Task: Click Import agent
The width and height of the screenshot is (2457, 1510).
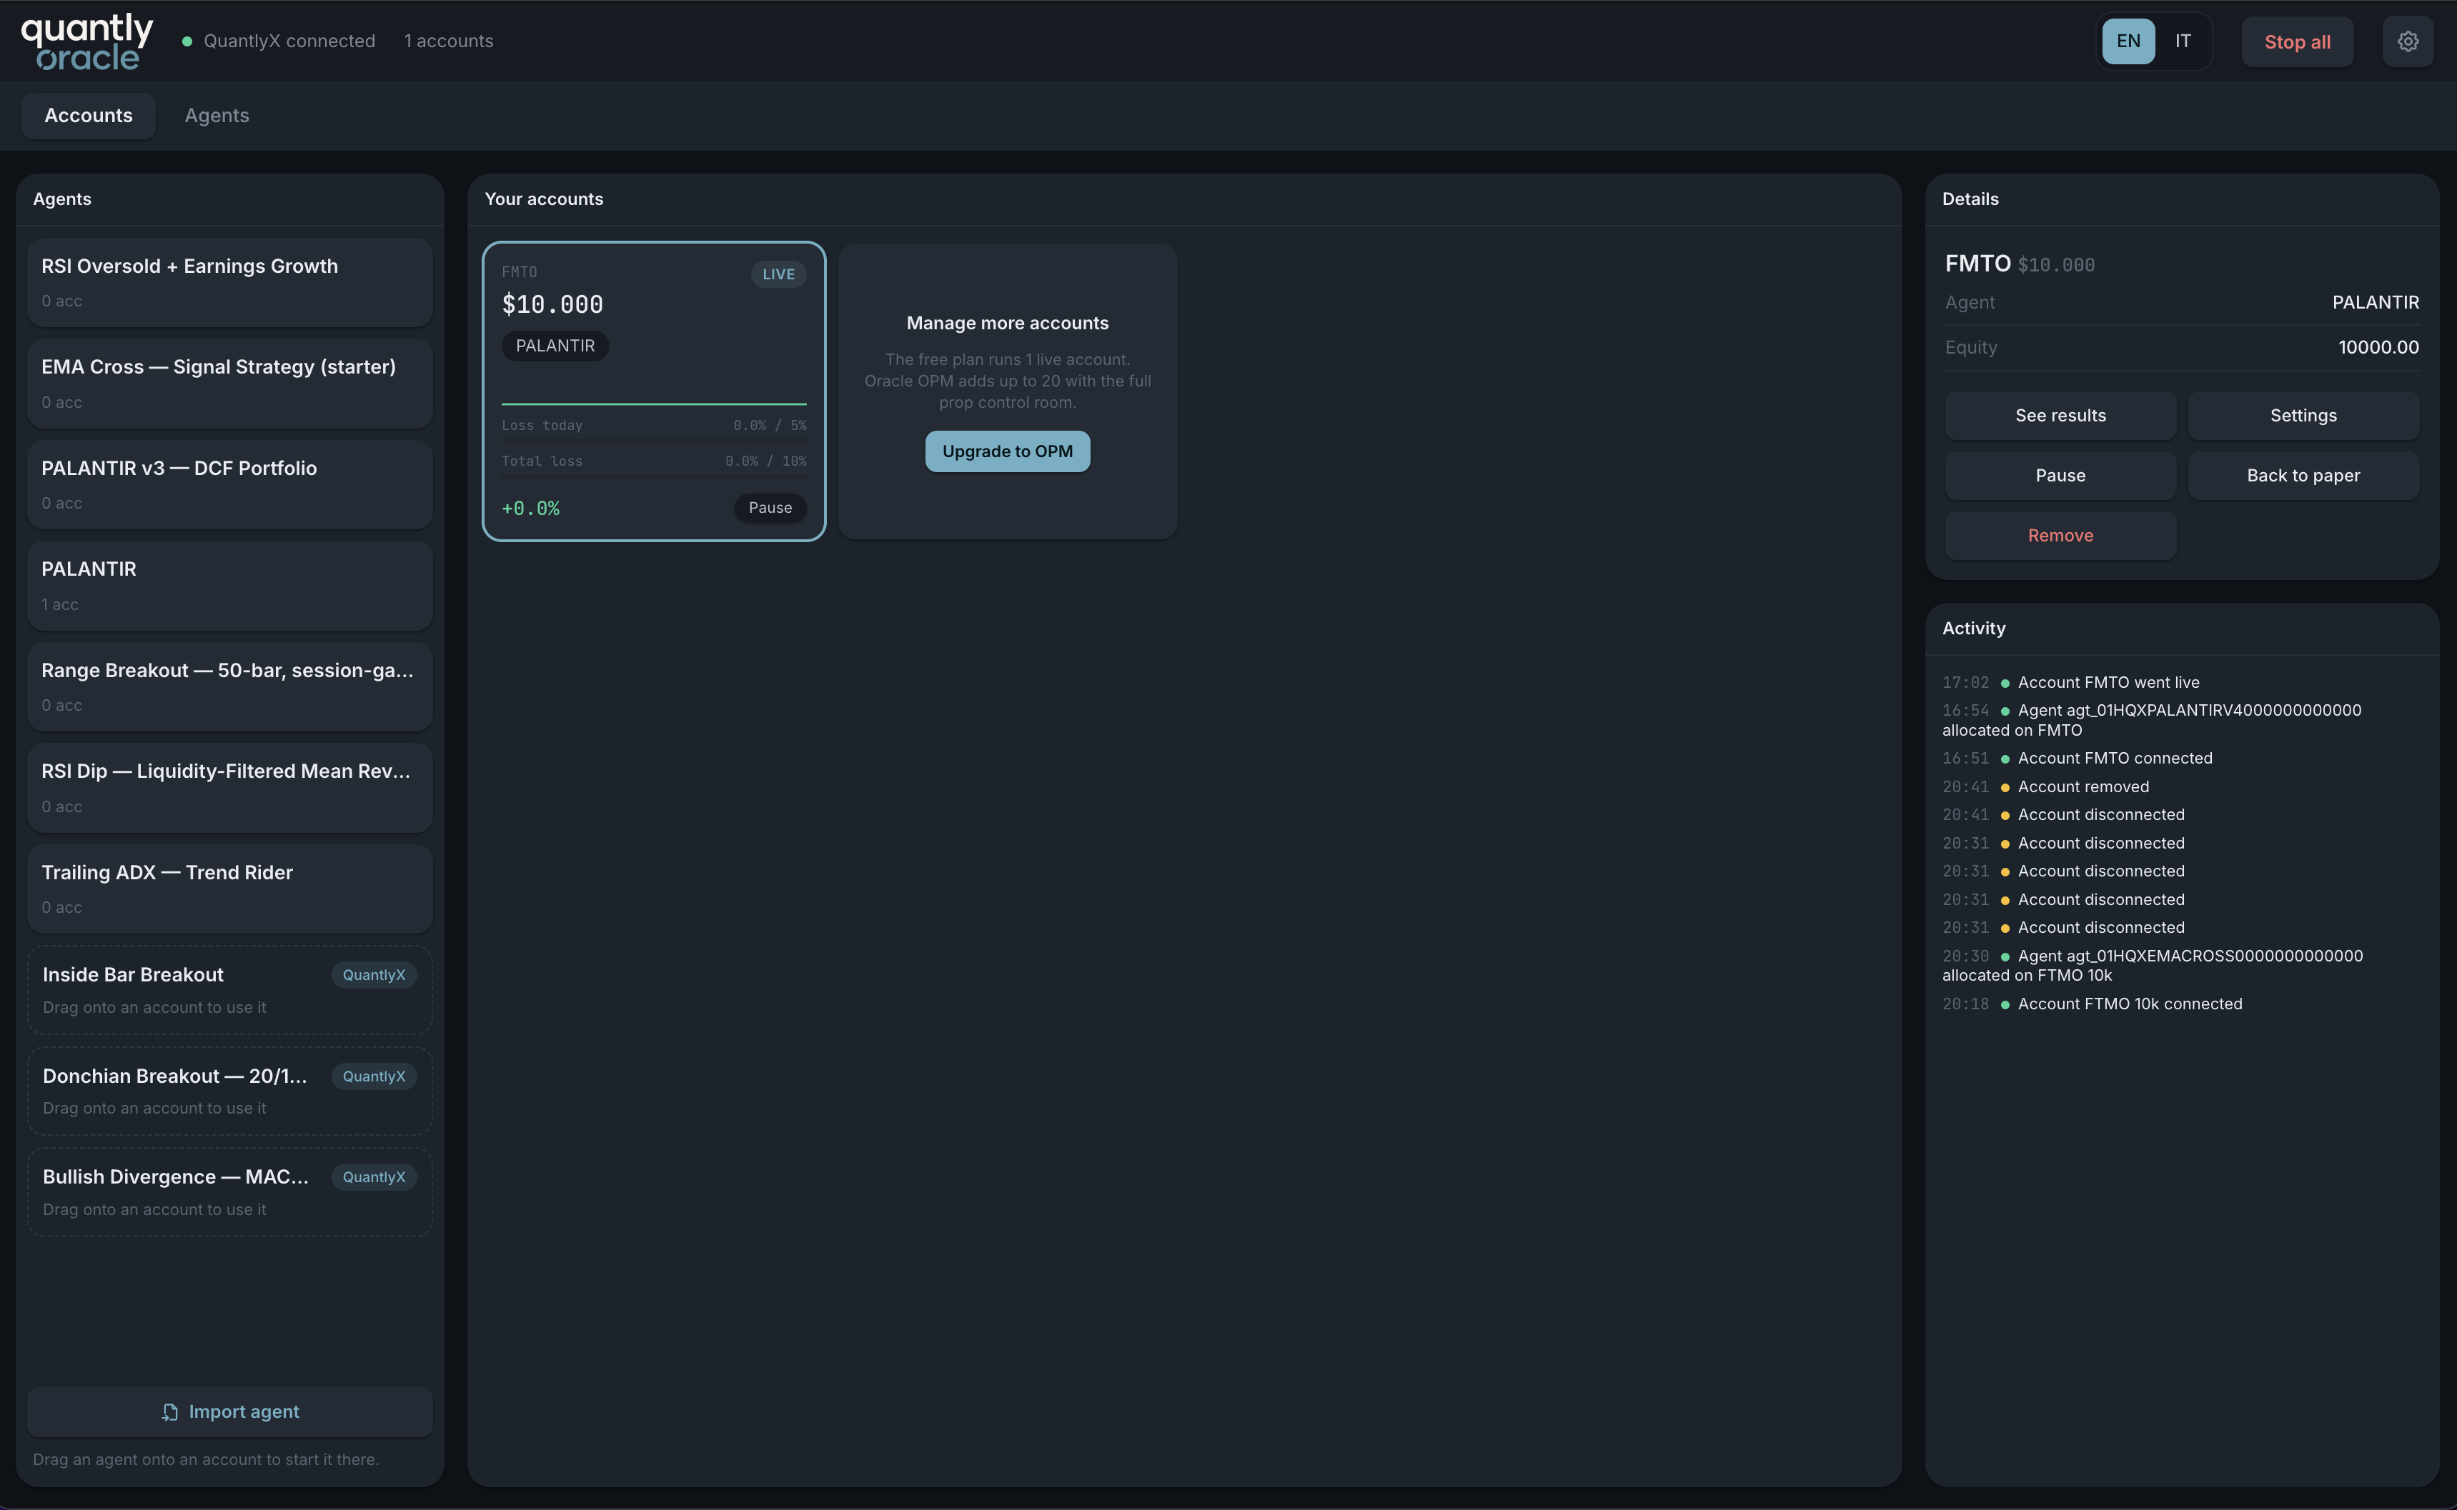Action: (230, 1412)
